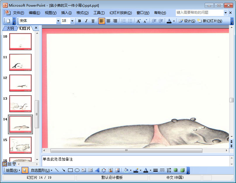Click the 新幻灯片(N) button

(210, 21)
